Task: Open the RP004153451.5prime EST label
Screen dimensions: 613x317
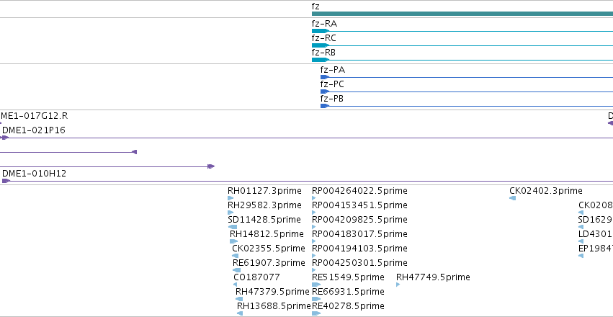Action: click(x=359, y=205)
